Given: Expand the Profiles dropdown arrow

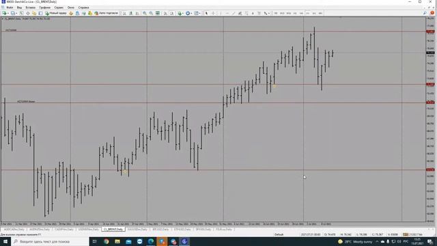Looking at the screenshot, I should (x=16, y=13).
